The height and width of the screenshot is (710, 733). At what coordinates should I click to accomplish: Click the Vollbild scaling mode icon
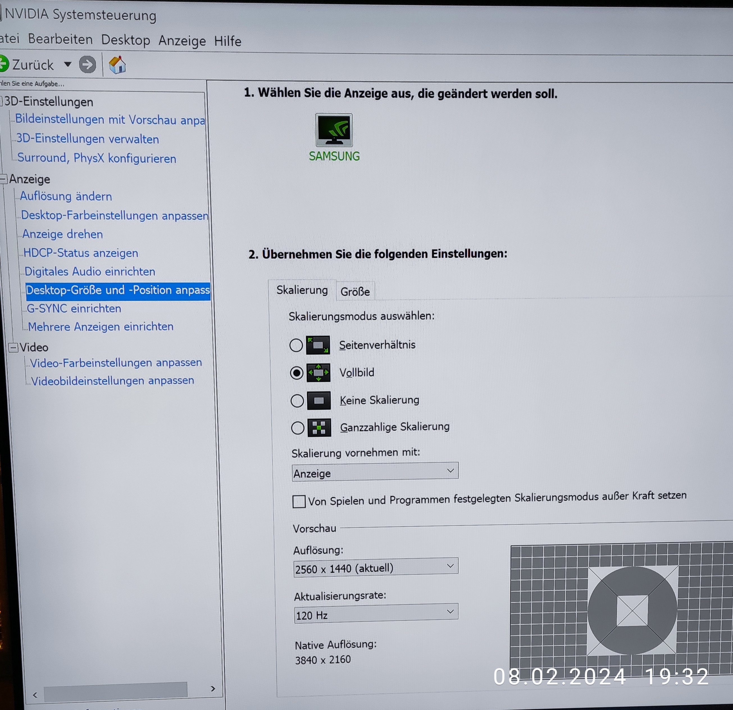point(318,373)
